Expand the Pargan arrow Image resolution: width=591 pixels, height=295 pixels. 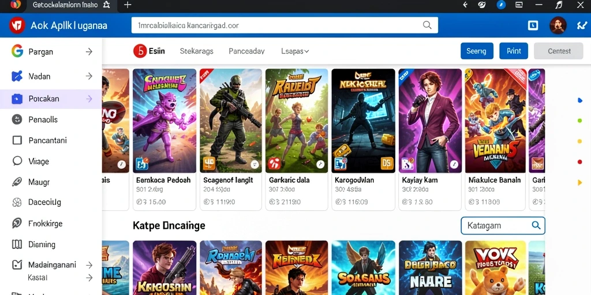(x=89, y=51)
